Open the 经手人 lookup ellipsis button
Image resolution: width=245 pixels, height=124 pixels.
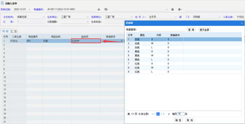click(x=176, y=17)
